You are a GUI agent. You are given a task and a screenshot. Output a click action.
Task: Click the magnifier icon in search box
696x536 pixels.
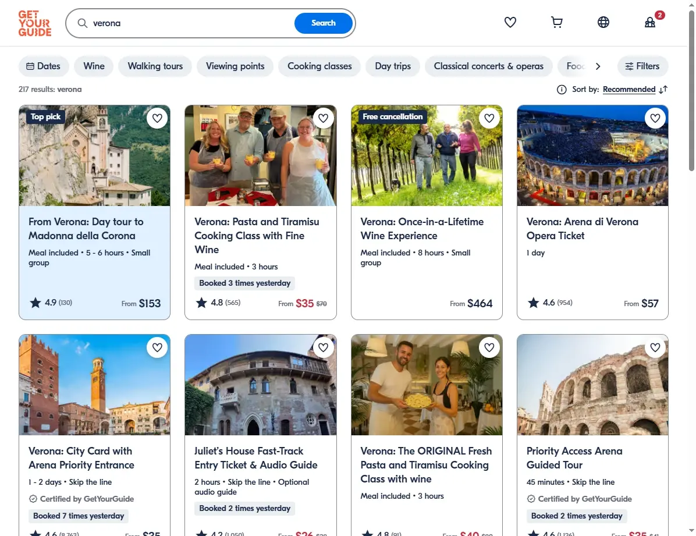[x=82, y=23]
